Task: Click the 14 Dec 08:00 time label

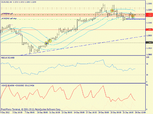Action: (x=79, y=113)
